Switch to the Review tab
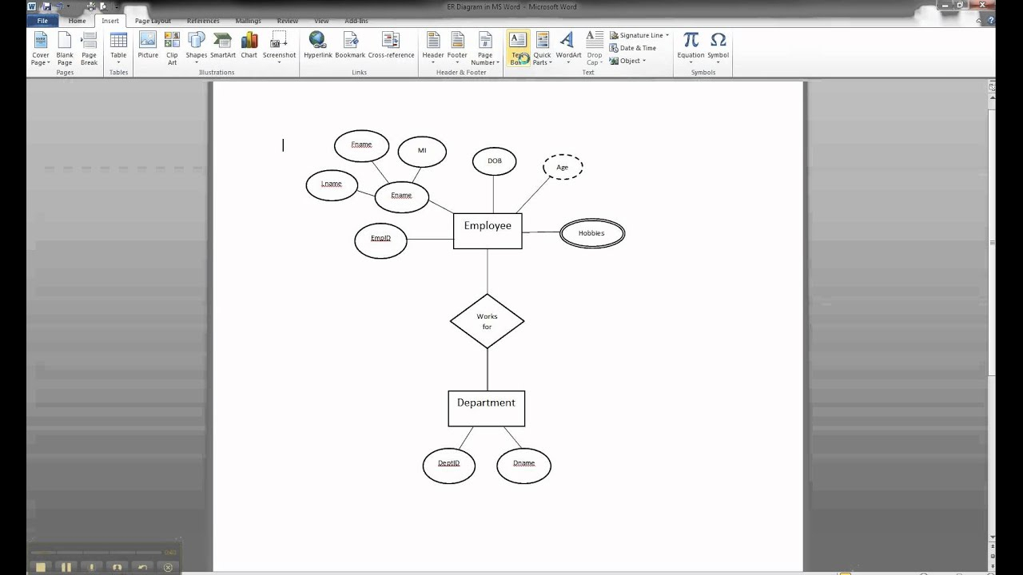The width and height of the screenshot is (1023, 575). click(x=288, y=21)
